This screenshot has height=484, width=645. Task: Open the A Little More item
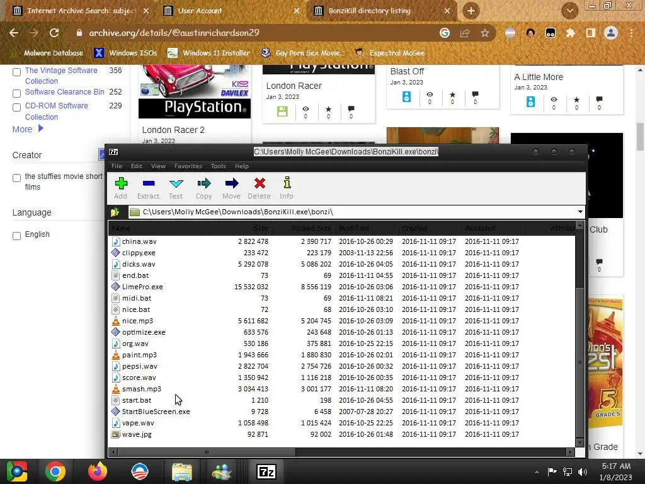pos(539,77)
